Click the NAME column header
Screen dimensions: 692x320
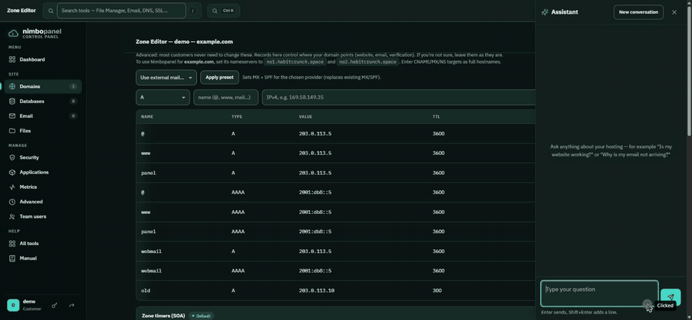click(147, 117)
